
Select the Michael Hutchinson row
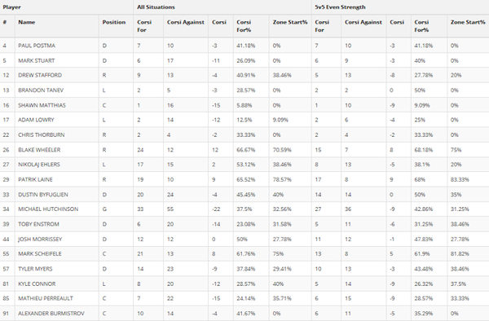click(x=244, y=209)
